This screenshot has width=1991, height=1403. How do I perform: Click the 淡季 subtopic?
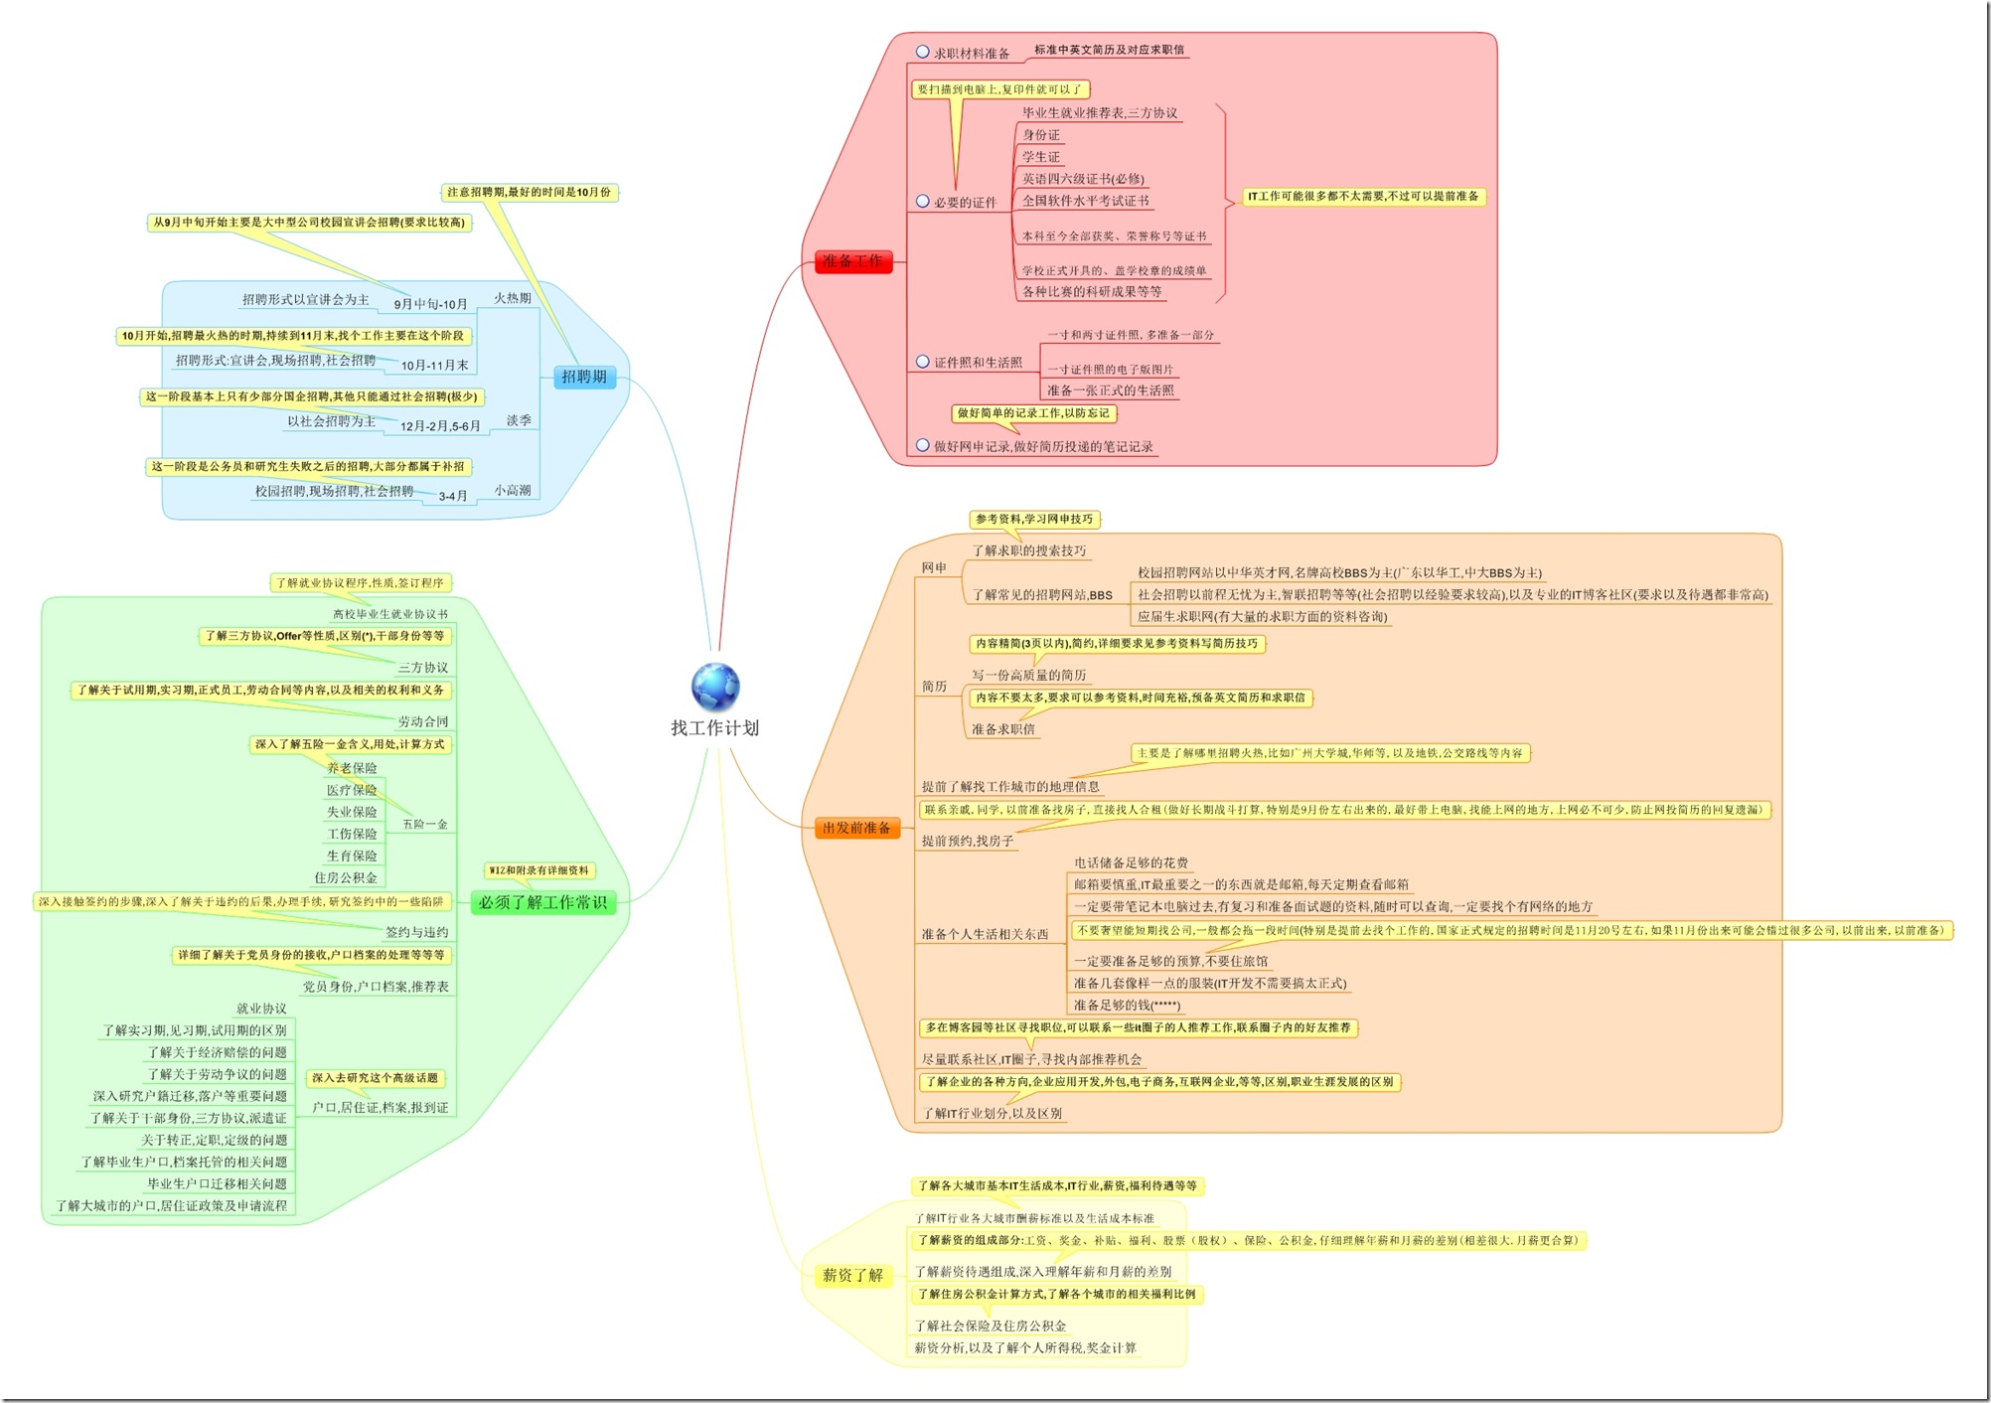coord(519,421)
